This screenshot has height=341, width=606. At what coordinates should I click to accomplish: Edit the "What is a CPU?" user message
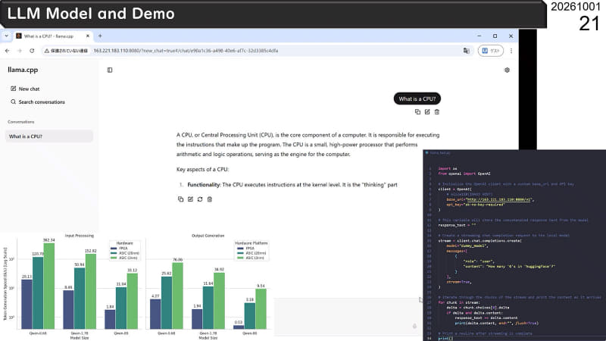pyautogui.click(x=427, y=111)
